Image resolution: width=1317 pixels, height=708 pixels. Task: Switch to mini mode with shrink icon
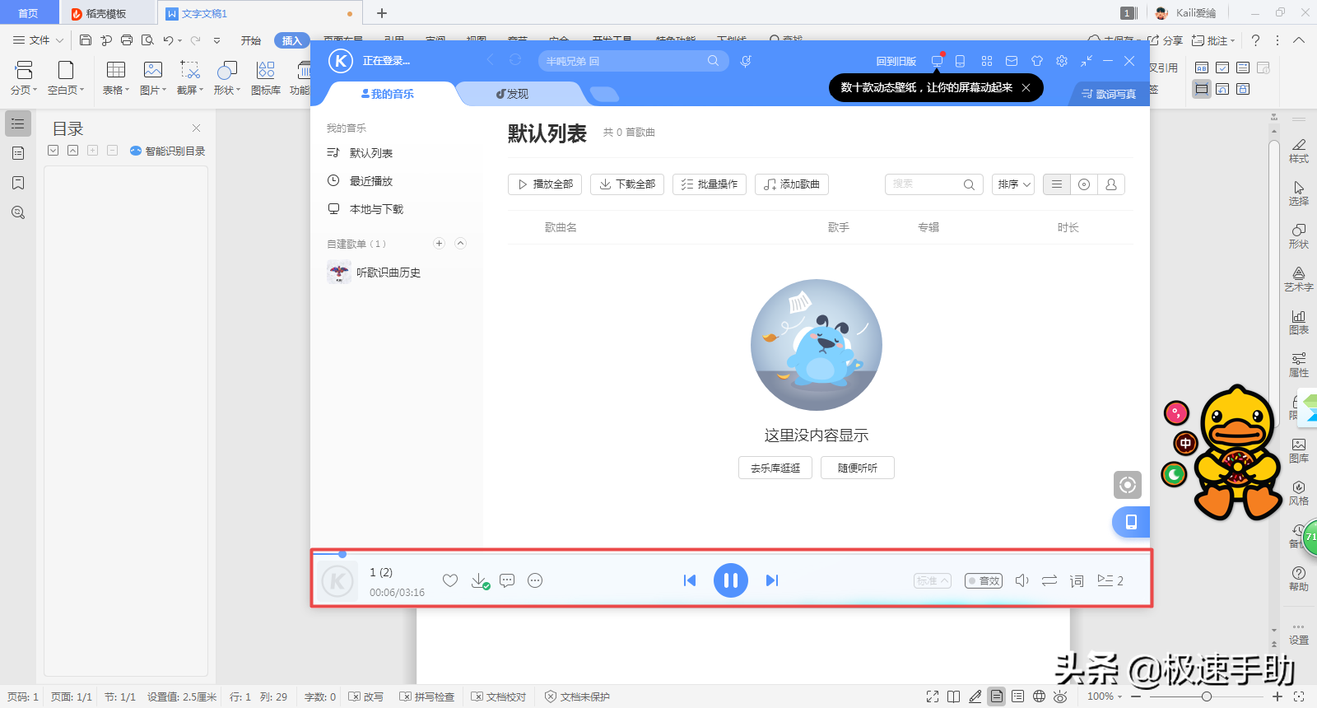(x=1087, y=61)
